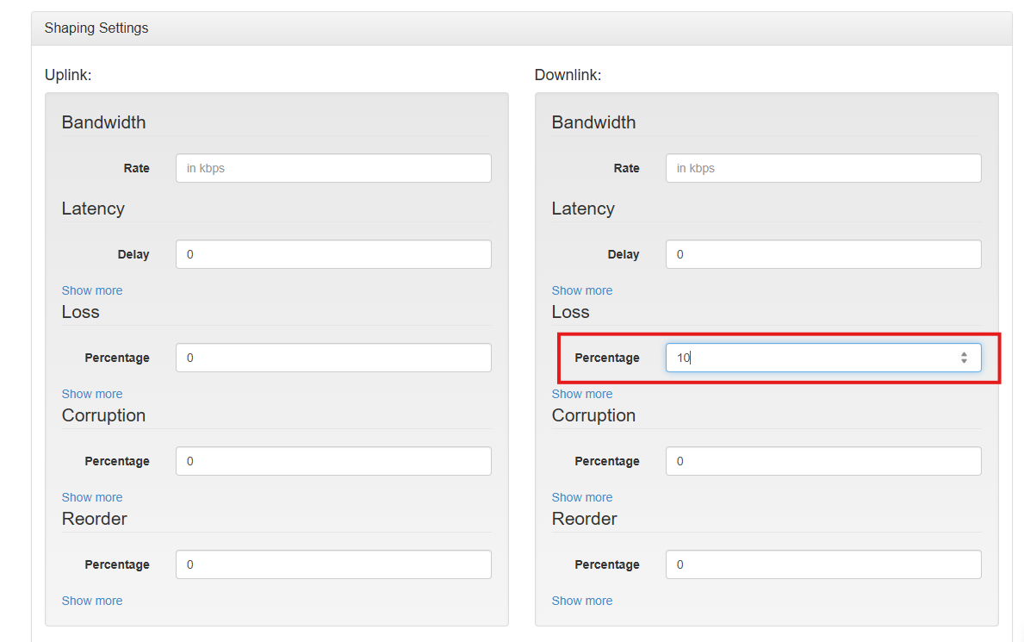Open Show more under Downlink Latency

point(582,290)
